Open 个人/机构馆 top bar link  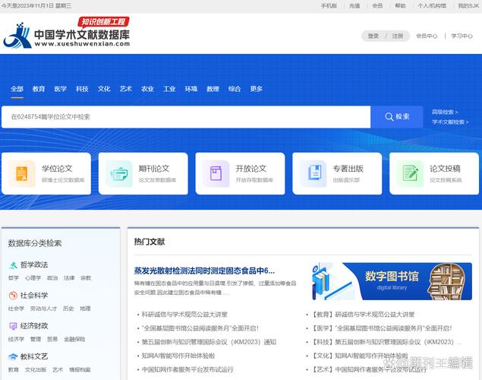(x=432, y=6)
